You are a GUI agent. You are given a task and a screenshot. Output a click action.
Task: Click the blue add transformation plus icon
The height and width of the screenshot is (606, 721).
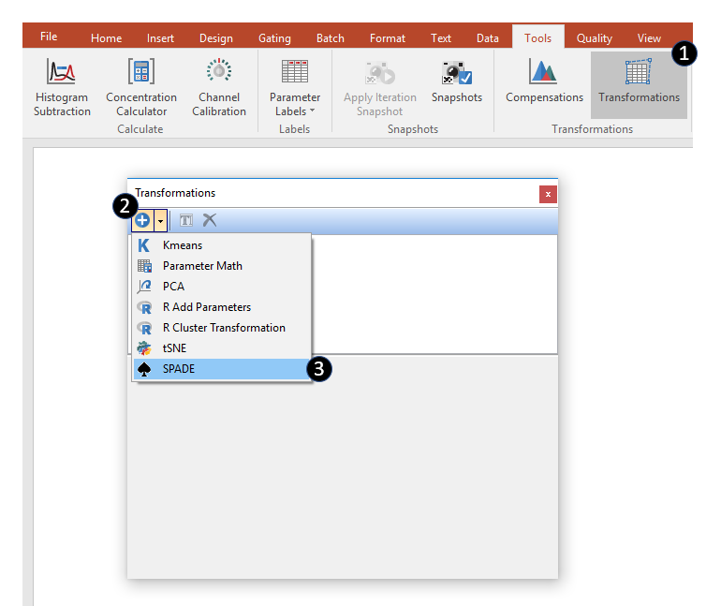pyautogui.click(x=142, y=220)
